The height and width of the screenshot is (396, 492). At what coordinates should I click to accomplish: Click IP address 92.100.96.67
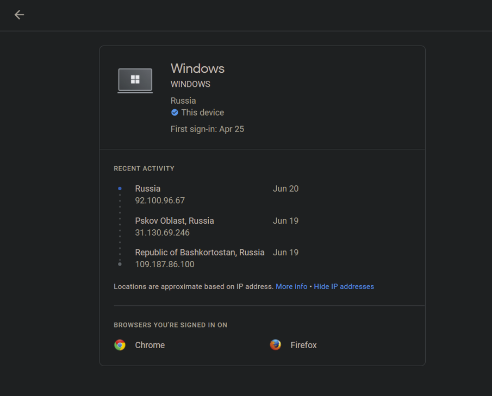[160, 200]
